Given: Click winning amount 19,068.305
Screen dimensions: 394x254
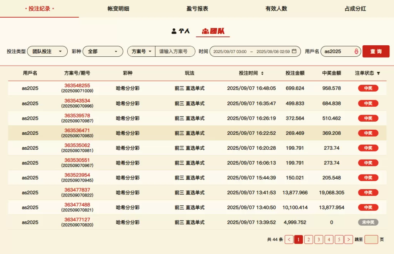Looking at the screenshot, I should tap(332, 193).
